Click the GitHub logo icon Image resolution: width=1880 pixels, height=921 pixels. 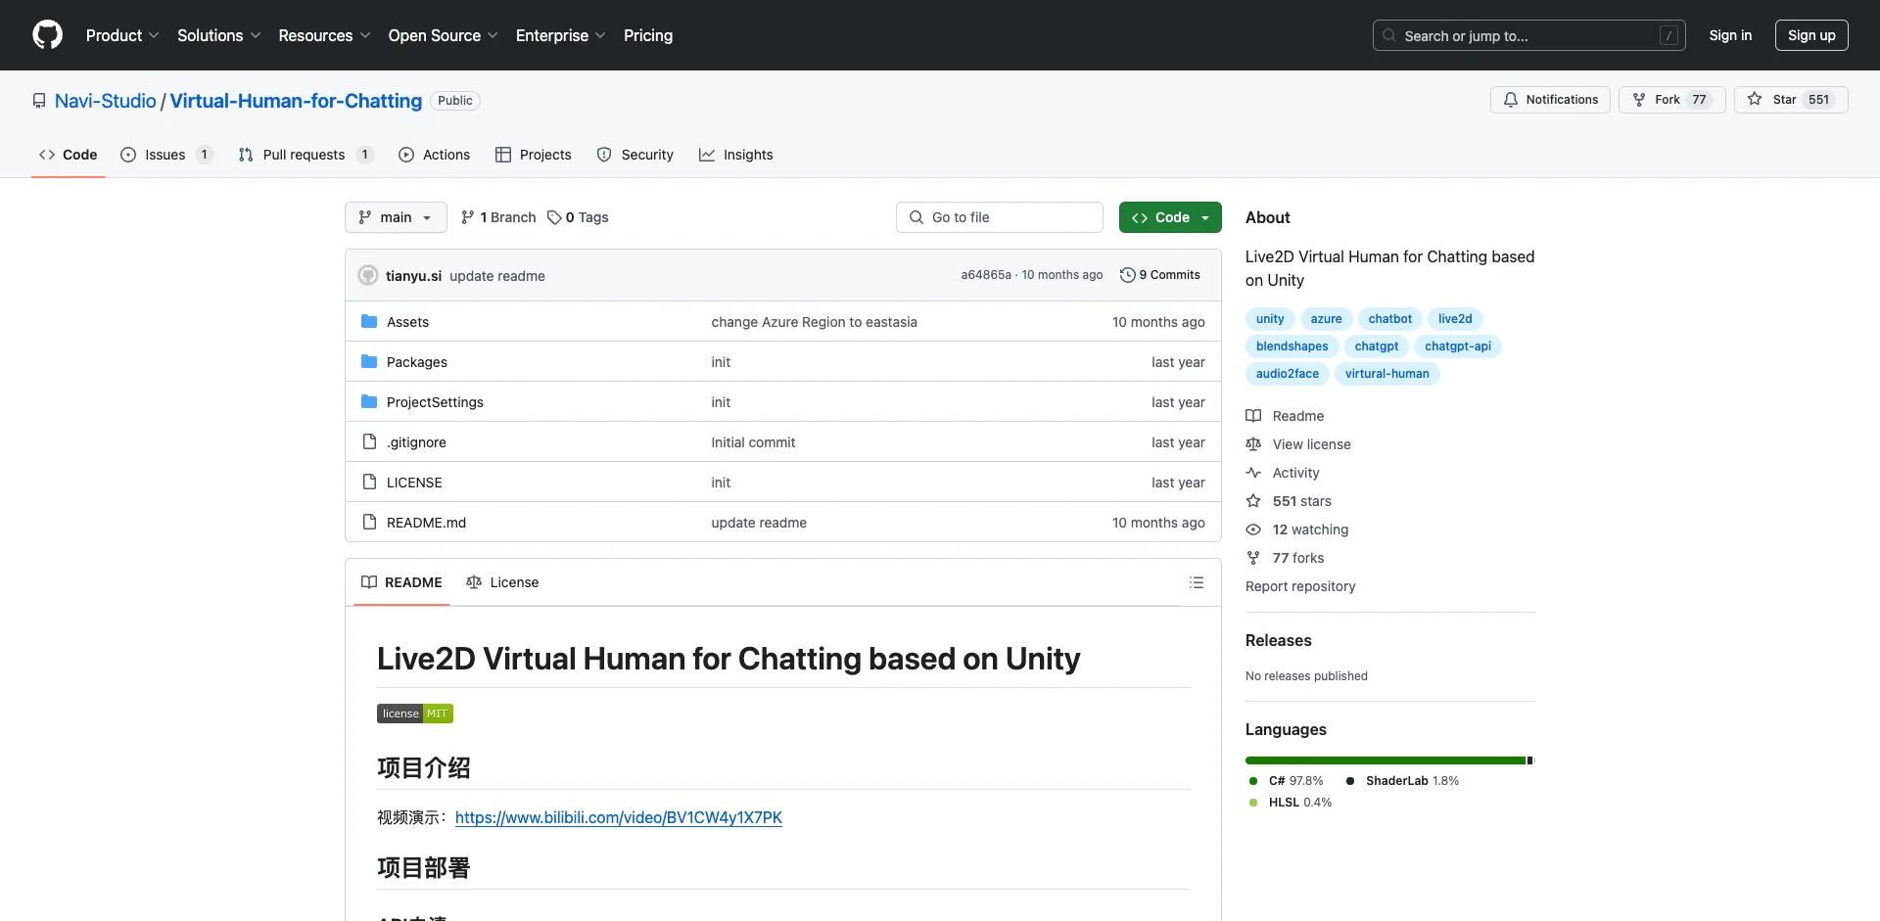pos(47,35)
